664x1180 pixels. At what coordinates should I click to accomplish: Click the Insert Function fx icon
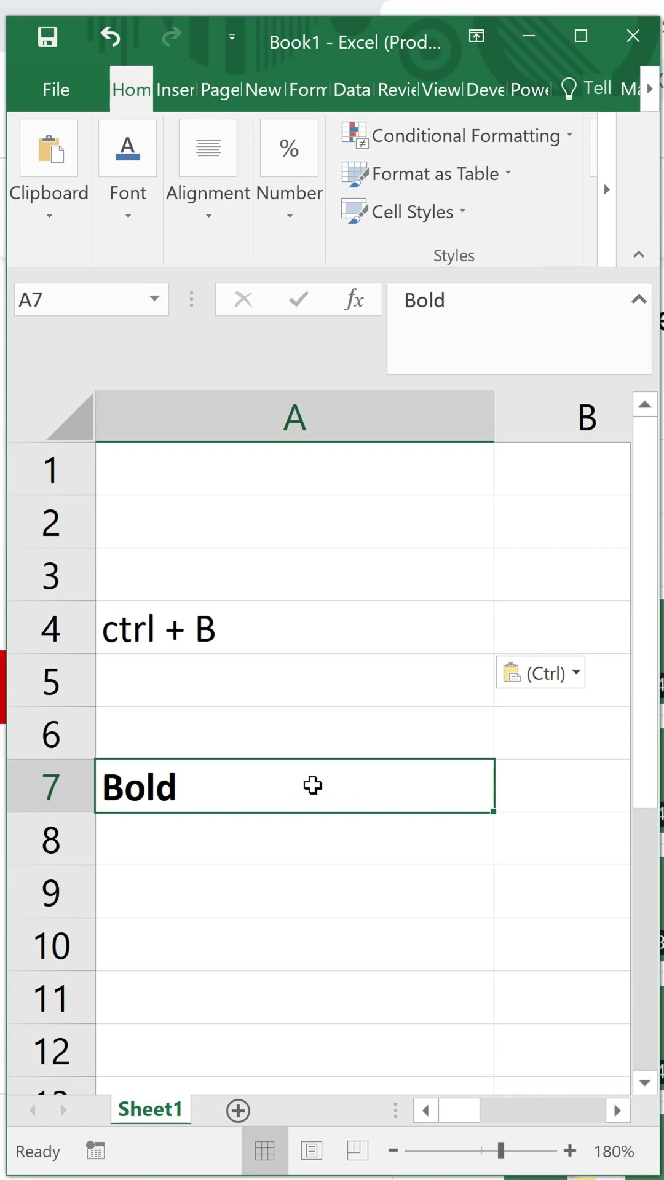[x=354, y=299]
